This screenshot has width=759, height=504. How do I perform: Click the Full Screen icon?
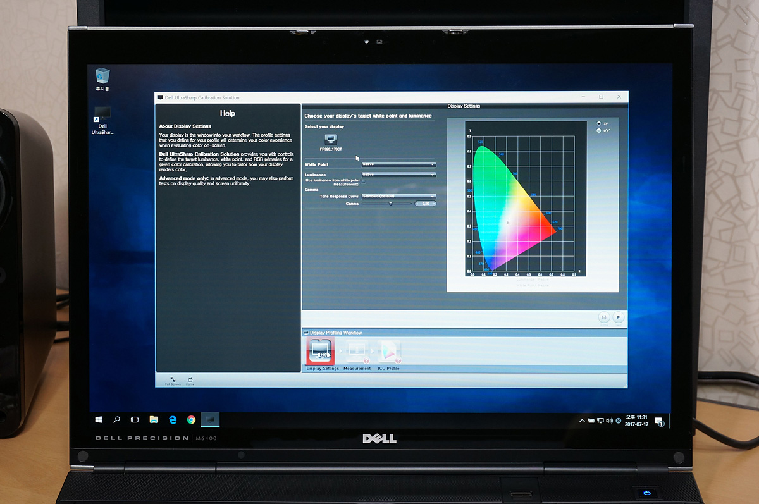[x=173, y=380]
